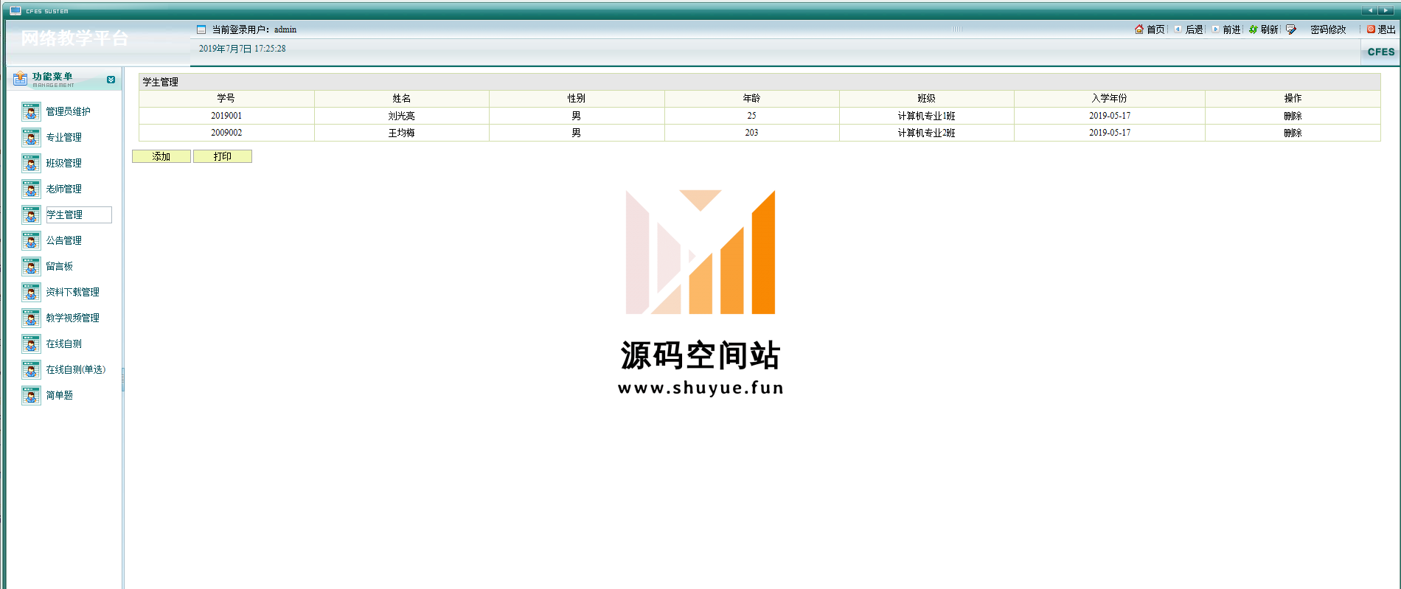
Task: Delete student 刘光亮 via 删除
Action: point(1293,116)
